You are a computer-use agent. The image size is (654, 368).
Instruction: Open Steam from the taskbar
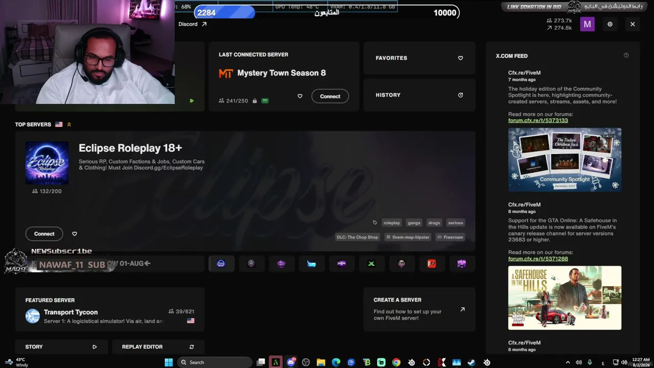(x=471, y=362)
